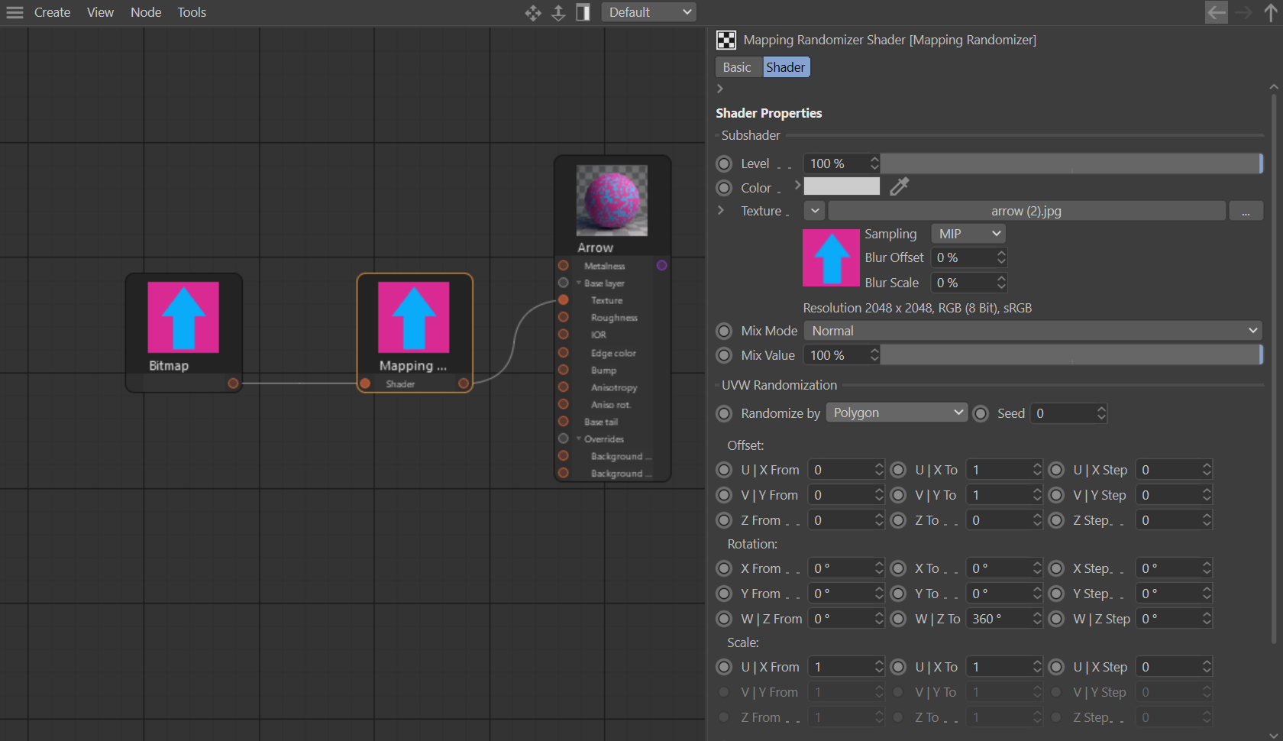Open the Mix Mode Normal dropdown
The image size is (1283, 741).
click(1033, 331)
